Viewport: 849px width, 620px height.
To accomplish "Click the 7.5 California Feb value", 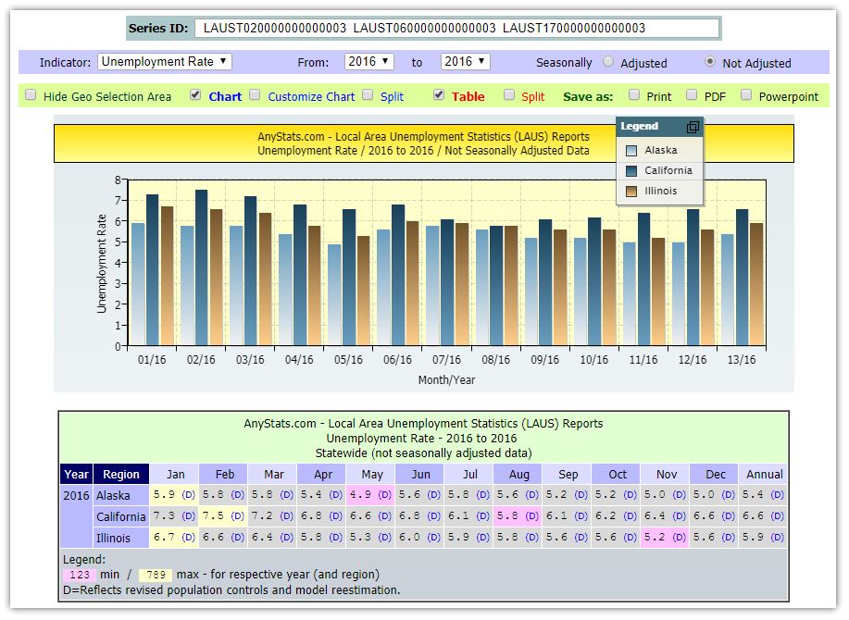I will (213, 515).
